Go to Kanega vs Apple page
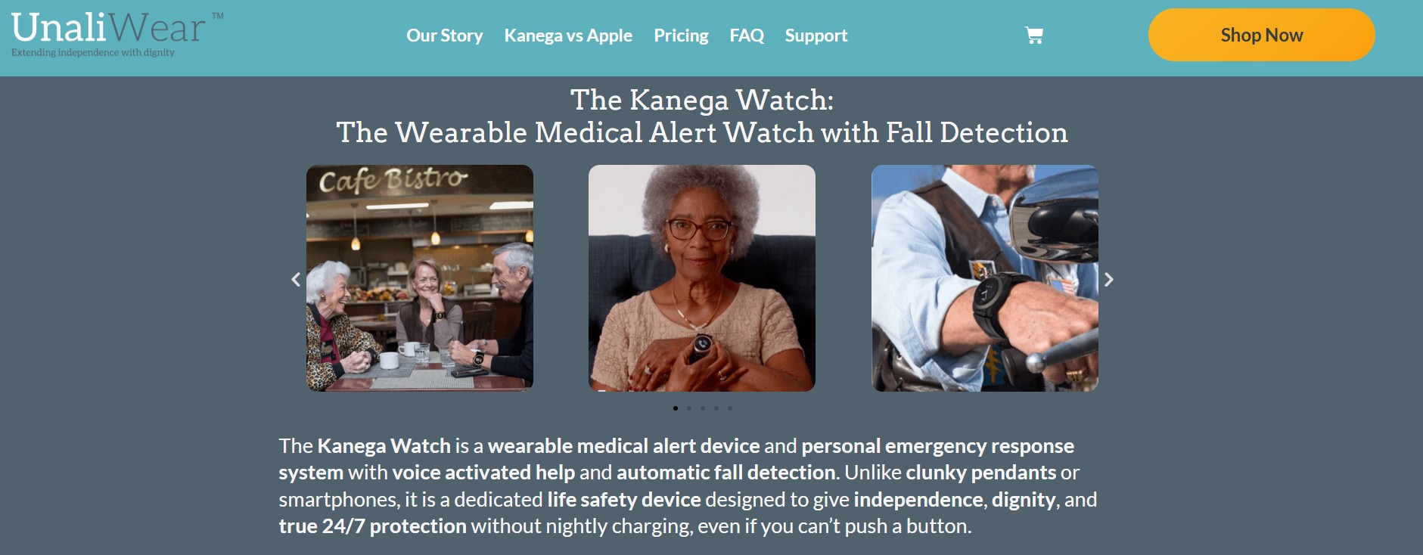The height and width of the screenshot is (555, 1423). click(x=568, y=36)
